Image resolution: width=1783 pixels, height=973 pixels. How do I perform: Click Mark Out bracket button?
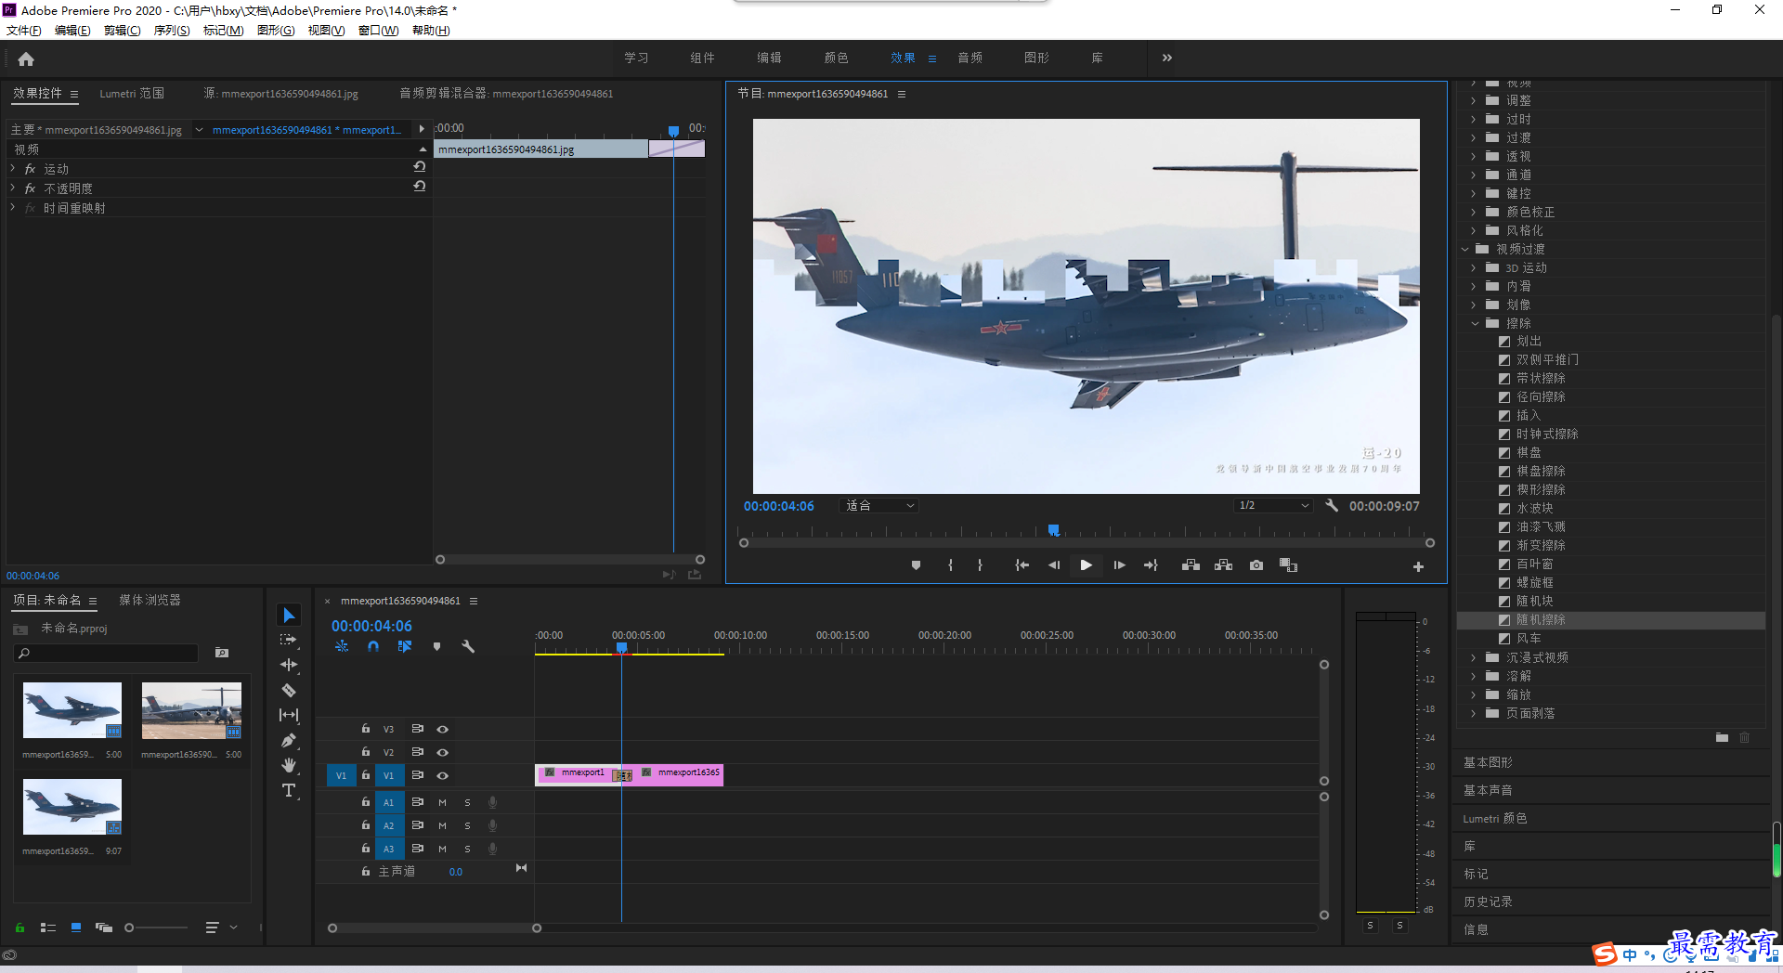click(x=980, y=565)
